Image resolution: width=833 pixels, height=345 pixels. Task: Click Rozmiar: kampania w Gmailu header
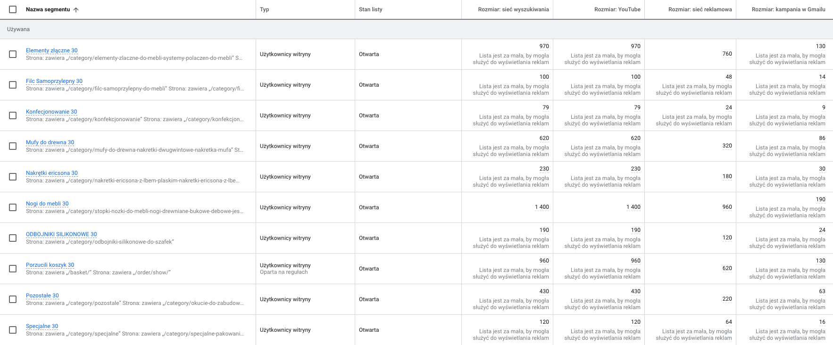pos(788,9)
